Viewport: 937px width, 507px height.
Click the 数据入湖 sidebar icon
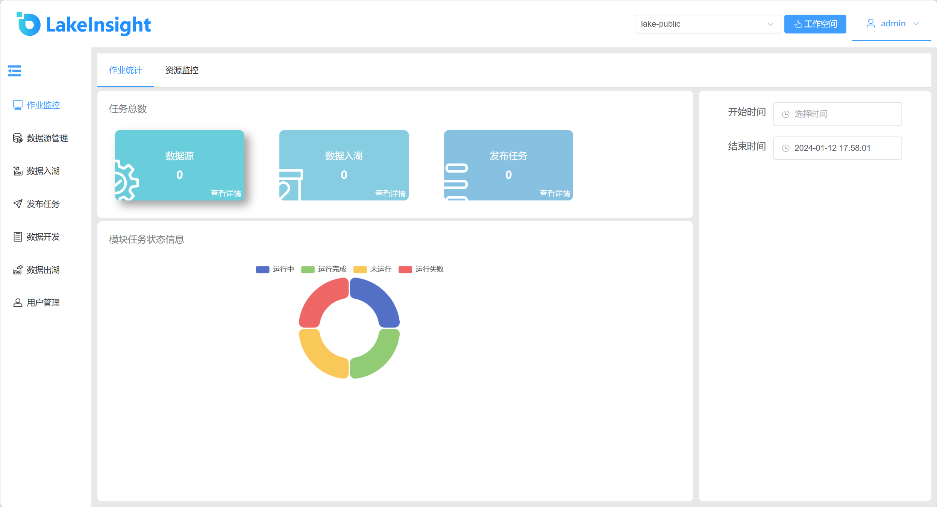17,171
